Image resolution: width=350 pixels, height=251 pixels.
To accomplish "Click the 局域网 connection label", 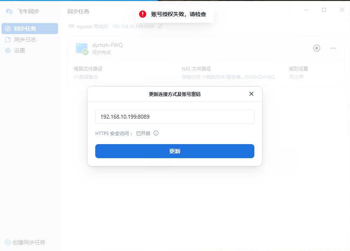I will pos(100,27).
